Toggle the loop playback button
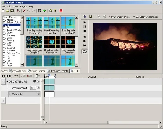 click(x=85, y=51)
